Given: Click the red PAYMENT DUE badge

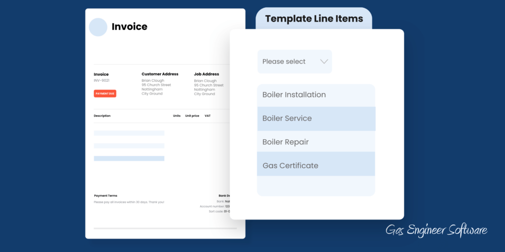Looking at the screenshot, I should [x=105, y=94].
